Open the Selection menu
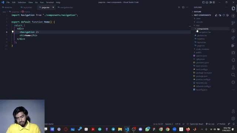 (x=22, y=3)
